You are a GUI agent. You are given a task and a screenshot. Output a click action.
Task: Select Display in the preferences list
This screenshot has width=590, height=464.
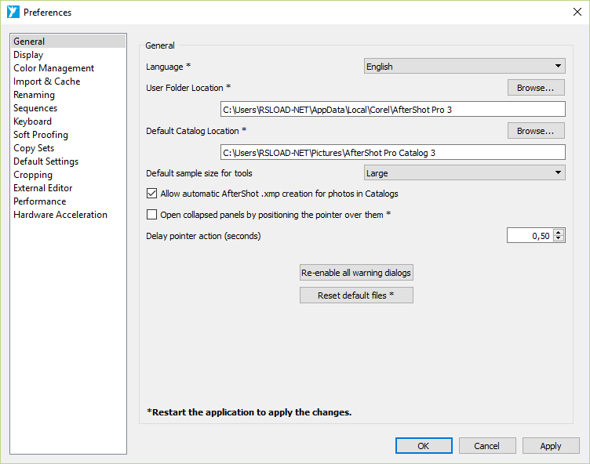point(28,55)
